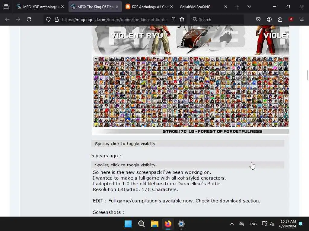Click 'STAGE 170 LB - FOREST OF FORGETFULNESS' caption
The width and height of the screenshot is (309, 231).
pos(212,131)
